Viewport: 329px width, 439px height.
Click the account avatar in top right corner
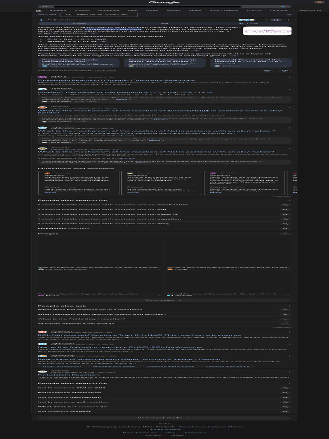click(320, 2)
